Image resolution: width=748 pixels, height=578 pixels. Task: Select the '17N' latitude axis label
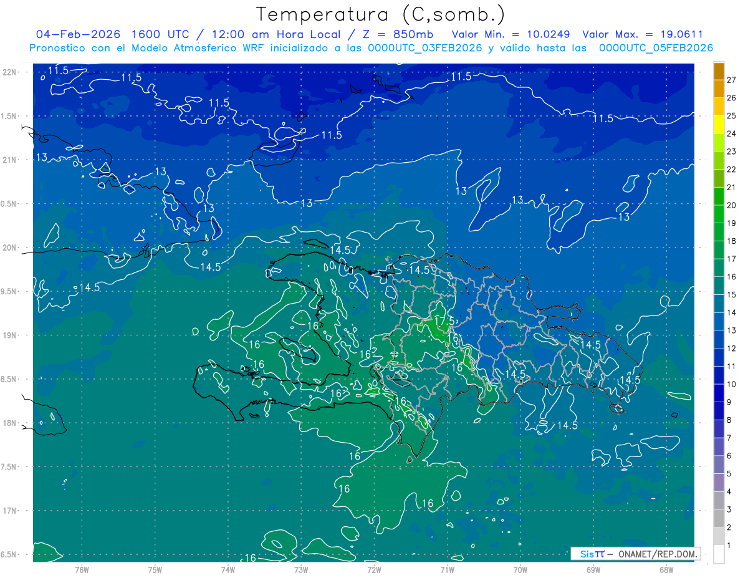coord(10,511)
